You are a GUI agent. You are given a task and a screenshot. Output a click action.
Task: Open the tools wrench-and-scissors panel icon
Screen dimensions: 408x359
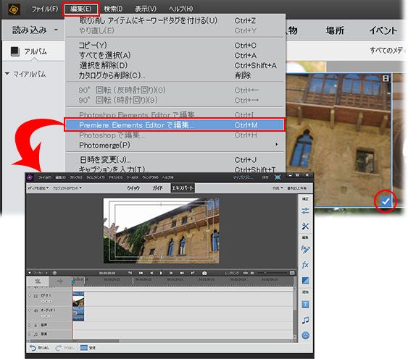tap(305, 226)
